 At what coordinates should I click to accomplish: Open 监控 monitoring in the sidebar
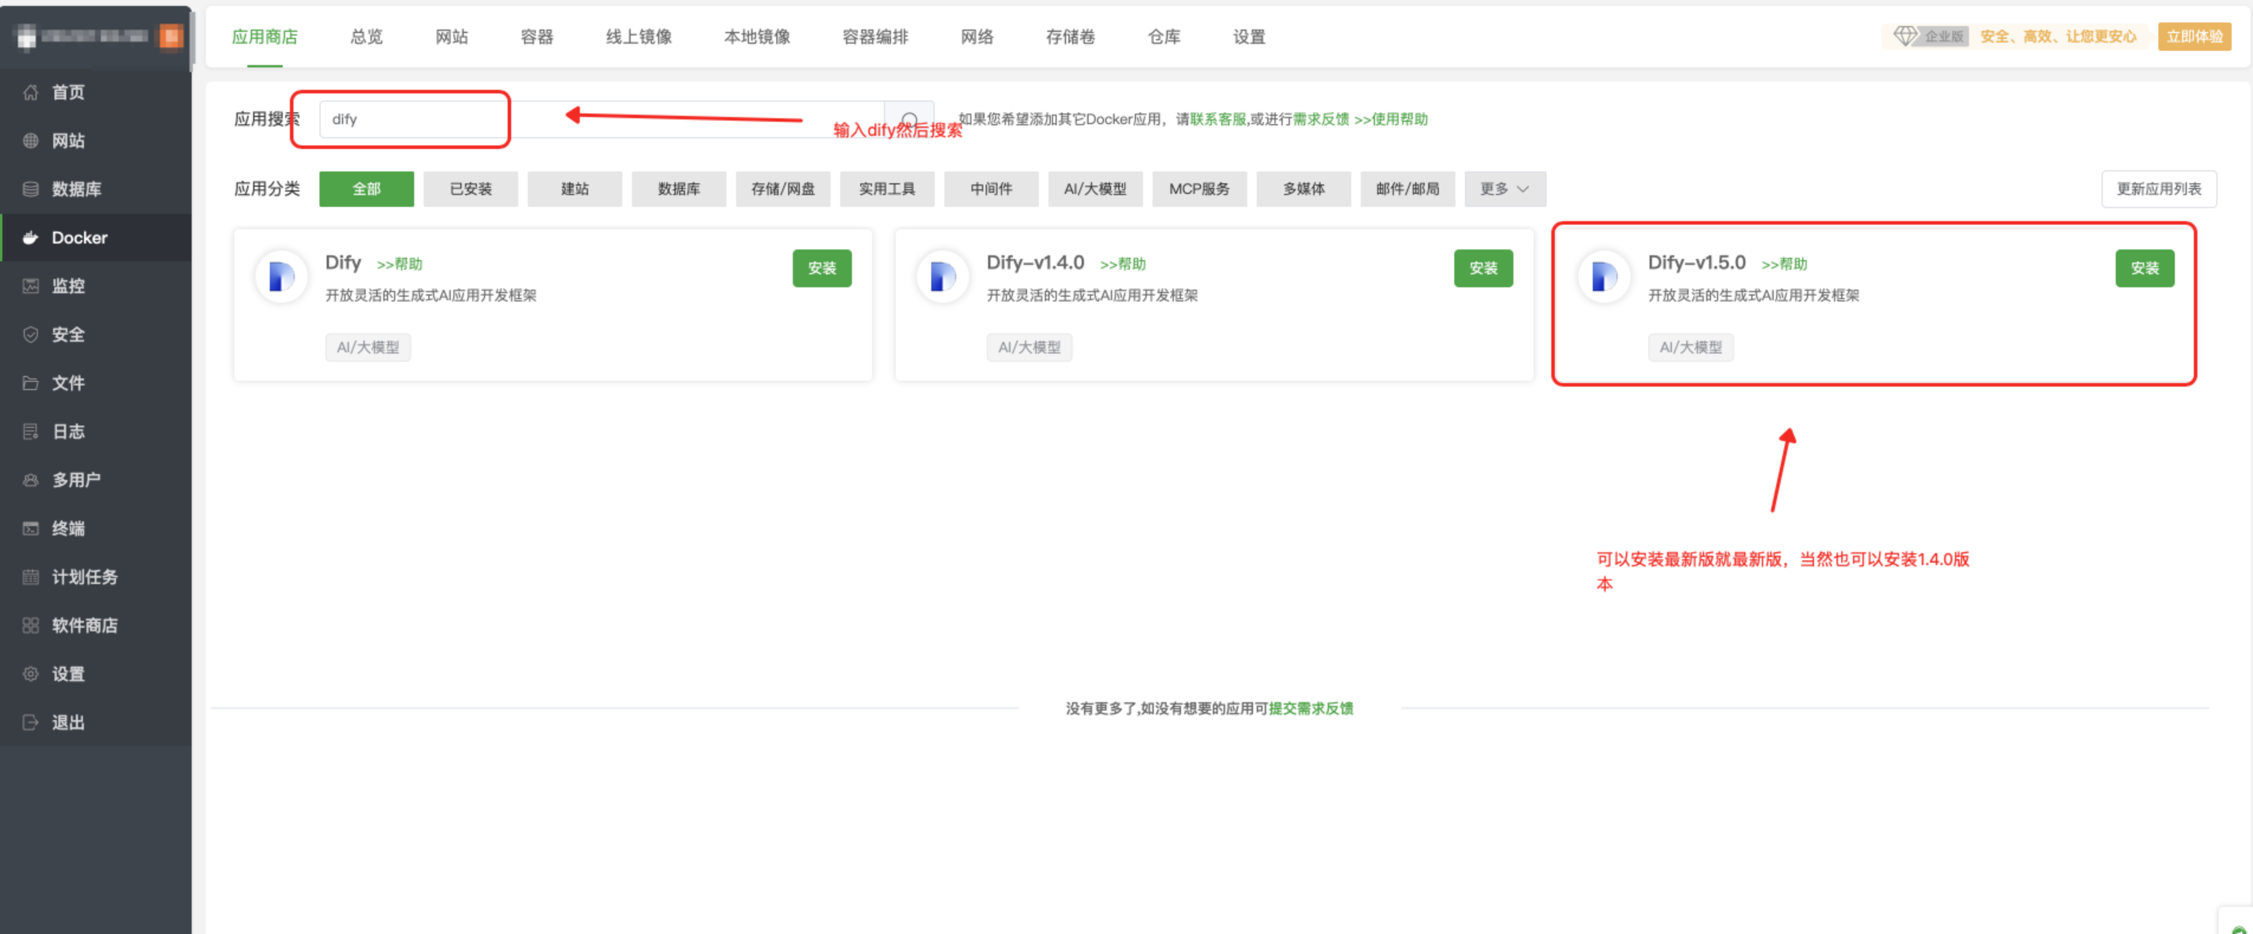point(67,287)
